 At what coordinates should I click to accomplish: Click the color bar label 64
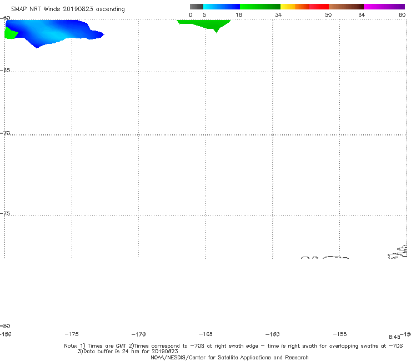(362, 14)
